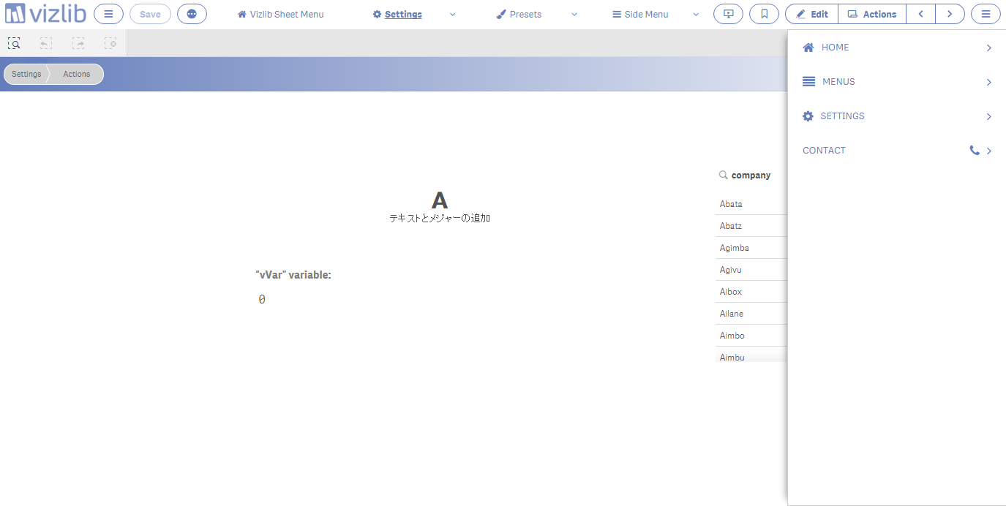Click the redo selections arrow
Viewport: 1006px width, 506px height.
78,43
